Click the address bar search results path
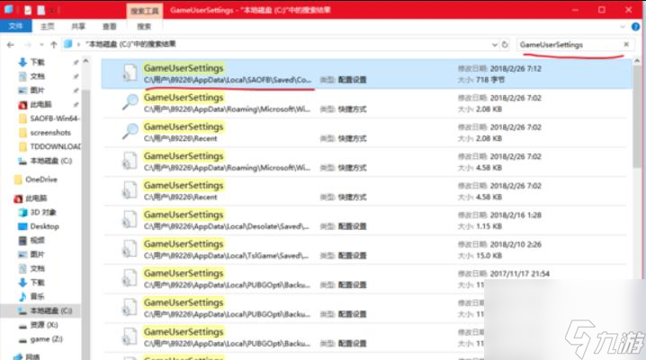 [x=130, y=44]
